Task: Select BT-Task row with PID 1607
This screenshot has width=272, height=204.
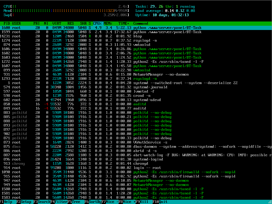Action: coord(136,66)
